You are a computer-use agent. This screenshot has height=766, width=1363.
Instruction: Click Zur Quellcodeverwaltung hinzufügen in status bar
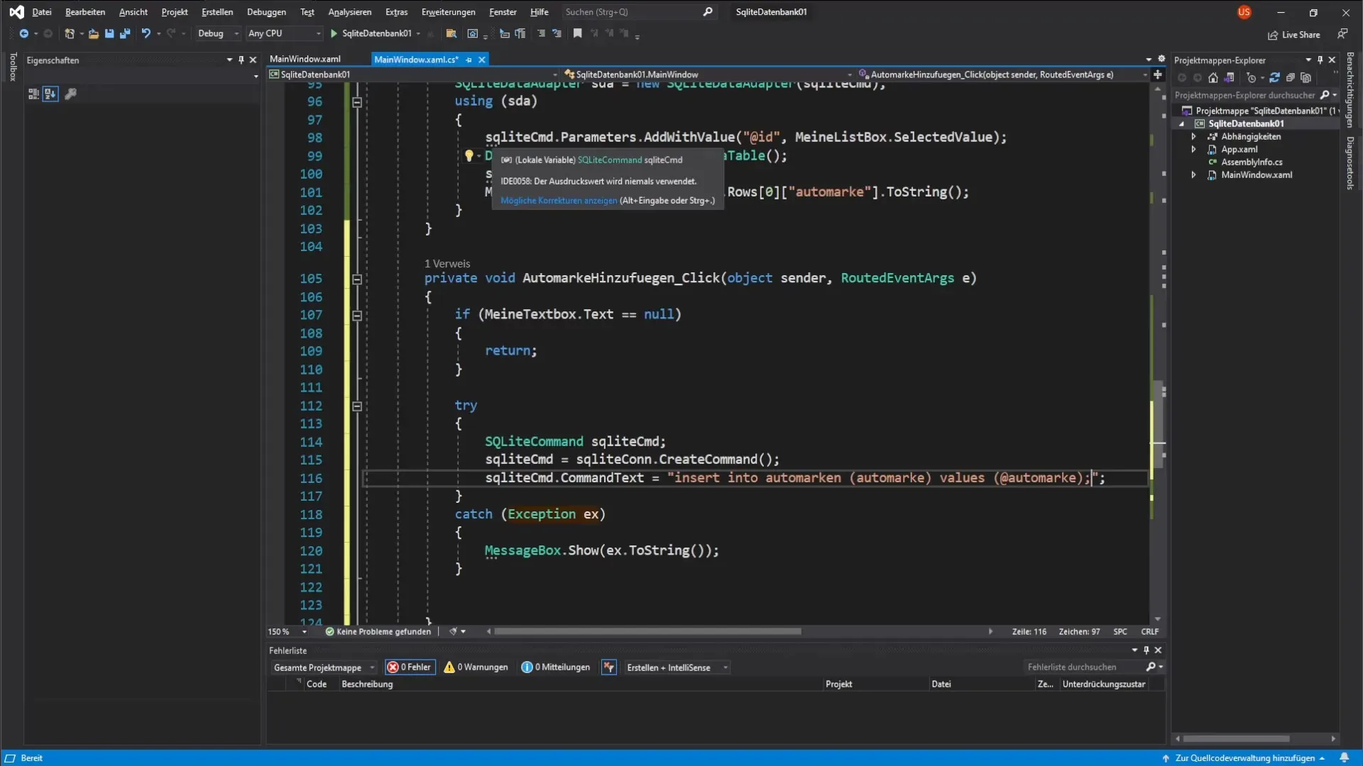coord(1244,757)
